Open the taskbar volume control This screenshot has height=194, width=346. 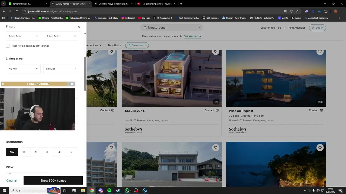click(x=318, y=190)
